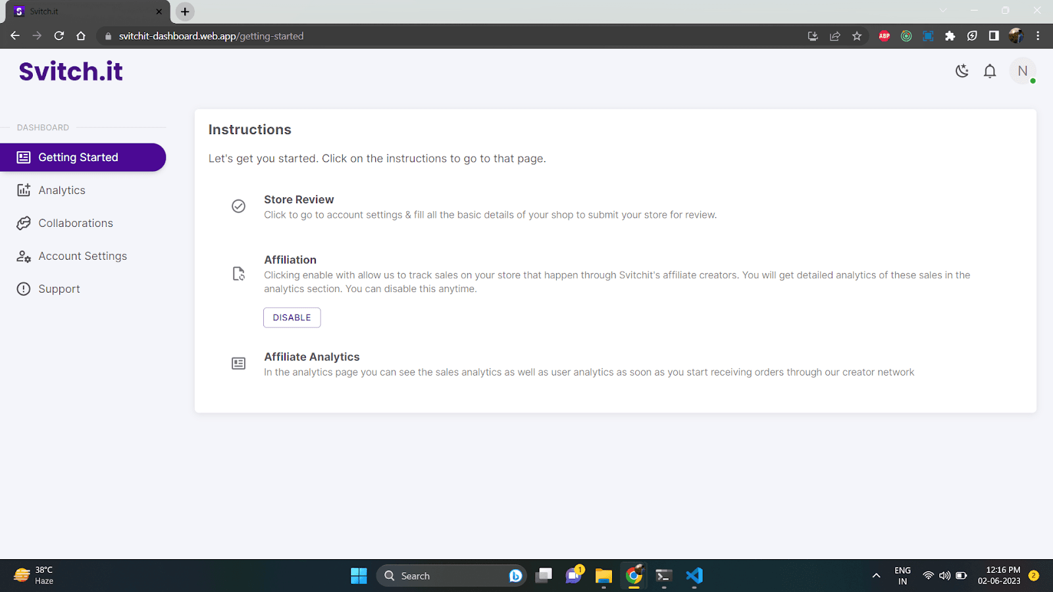
Task: Bookmark this page with the star
Action: (x=857, y=36)
